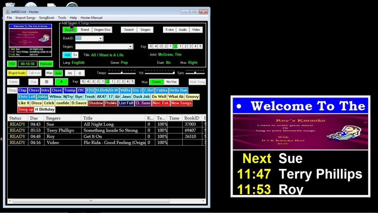
Task: Start playback with the green play button
Action: 61,82
